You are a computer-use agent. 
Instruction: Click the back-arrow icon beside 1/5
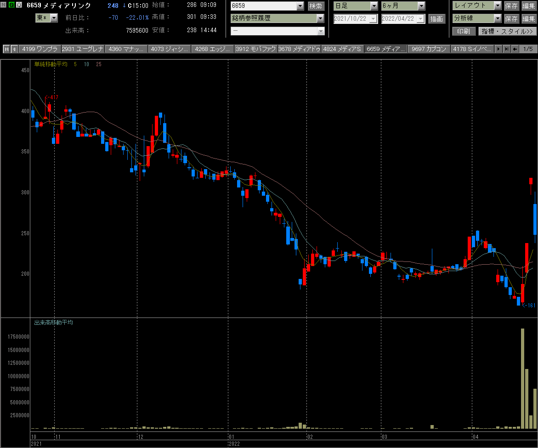click(515, 49)
